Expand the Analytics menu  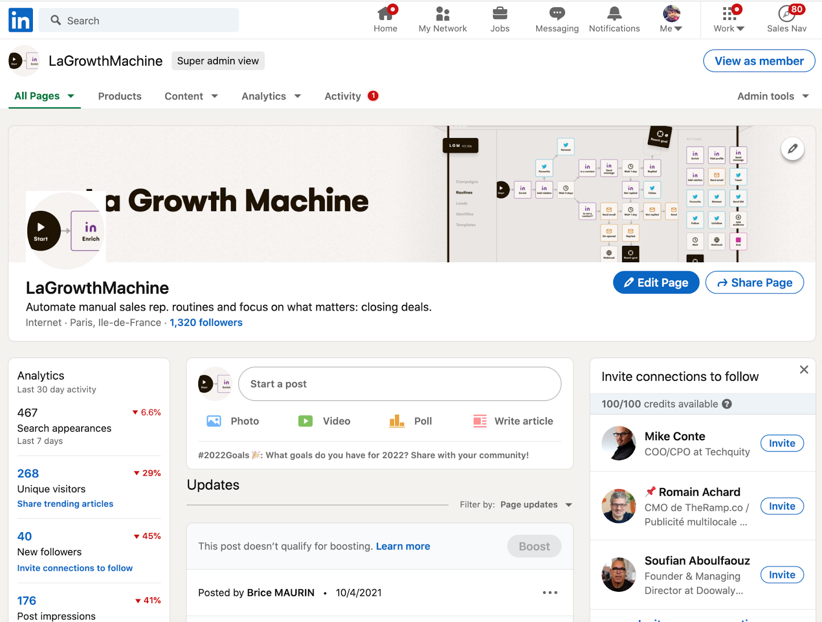pyautogui.click(x=271, y=96)
